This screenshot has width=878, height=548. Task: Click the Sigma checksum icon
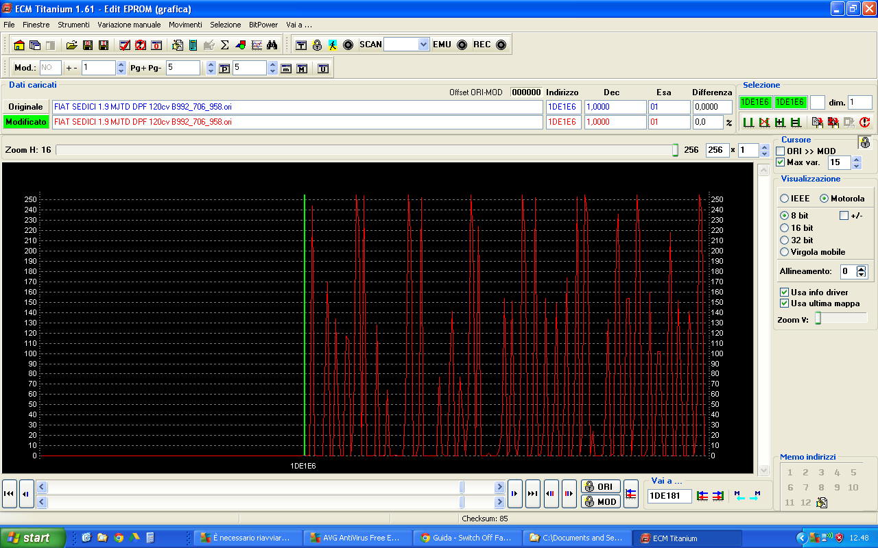click(224, 45)
